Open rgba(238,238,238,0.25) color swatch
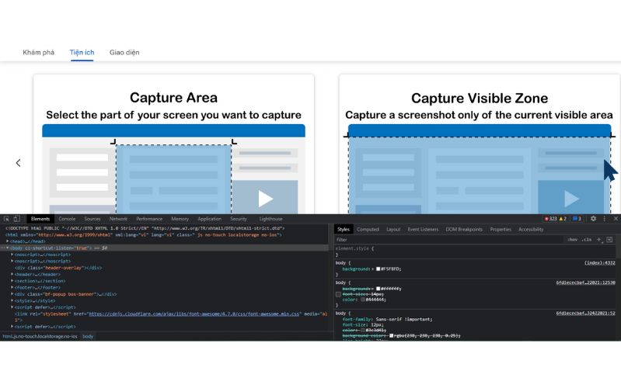621x388 pixels. (391, 335)
